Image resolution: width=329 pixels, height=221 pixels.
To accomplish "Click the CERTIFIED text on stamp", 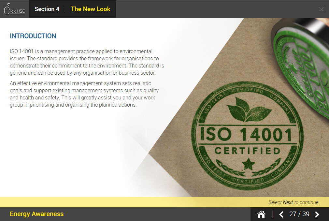I will coord(247,151).
